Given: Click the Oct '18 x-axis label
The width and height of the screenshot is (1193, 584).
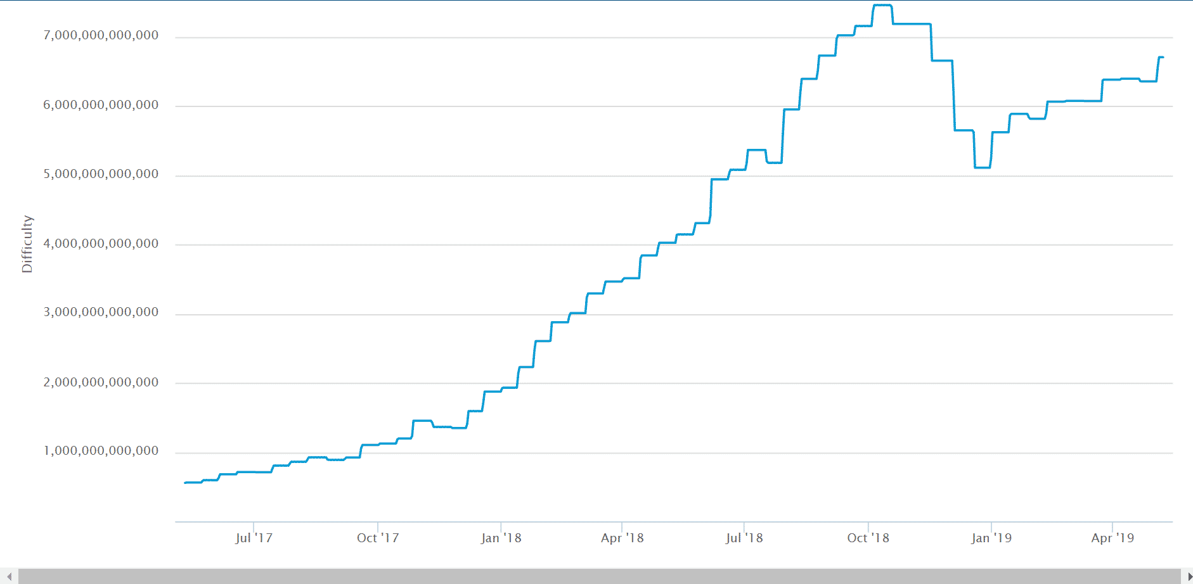Looking at the screenshot, I should pos(868,538).
